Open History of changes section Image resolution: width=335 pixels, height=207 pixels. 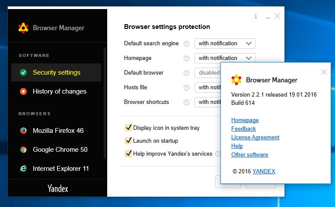click(x=56, y=91)
